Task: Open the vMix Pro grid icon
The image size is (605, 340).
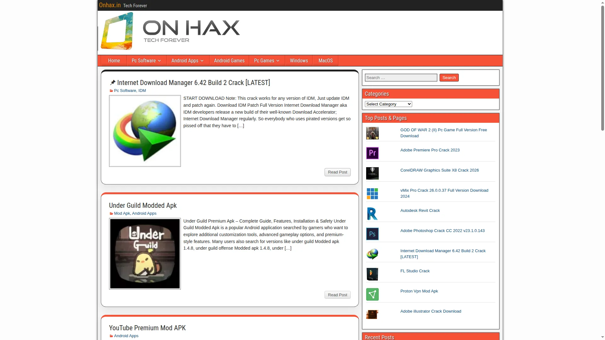Action: pos(372,194)
